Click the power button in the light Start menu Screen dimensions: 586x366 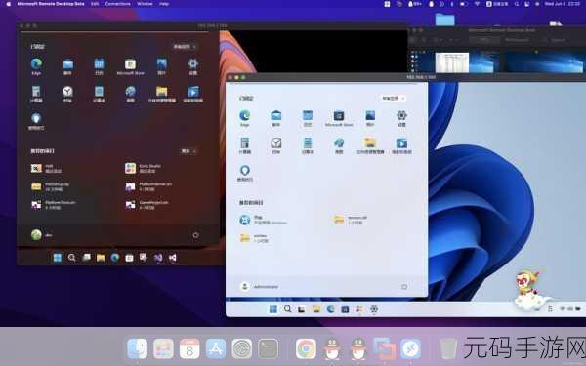pyautogui.click(x=404, y=287)
